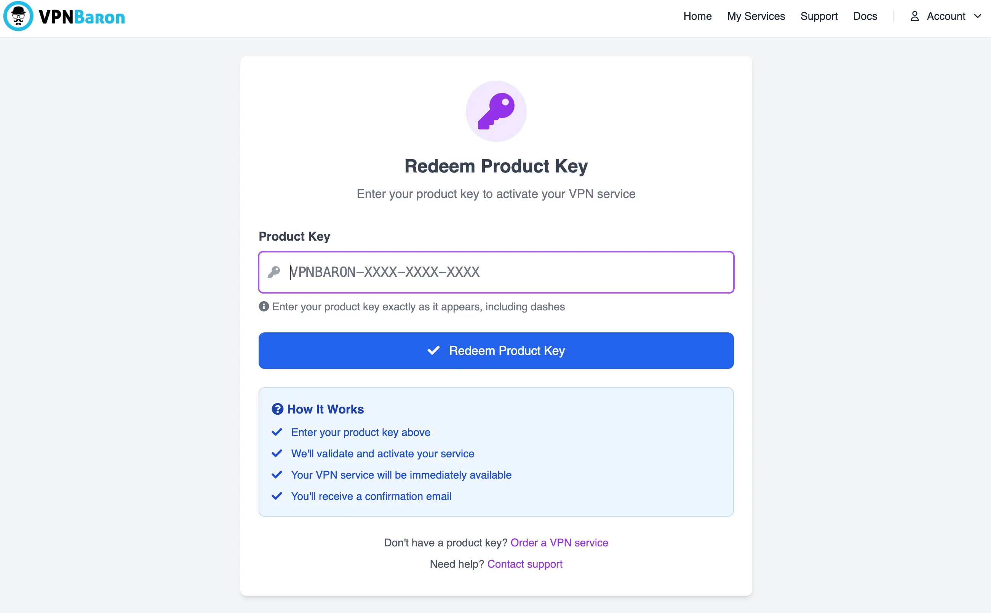Open the Docs page

865,16
